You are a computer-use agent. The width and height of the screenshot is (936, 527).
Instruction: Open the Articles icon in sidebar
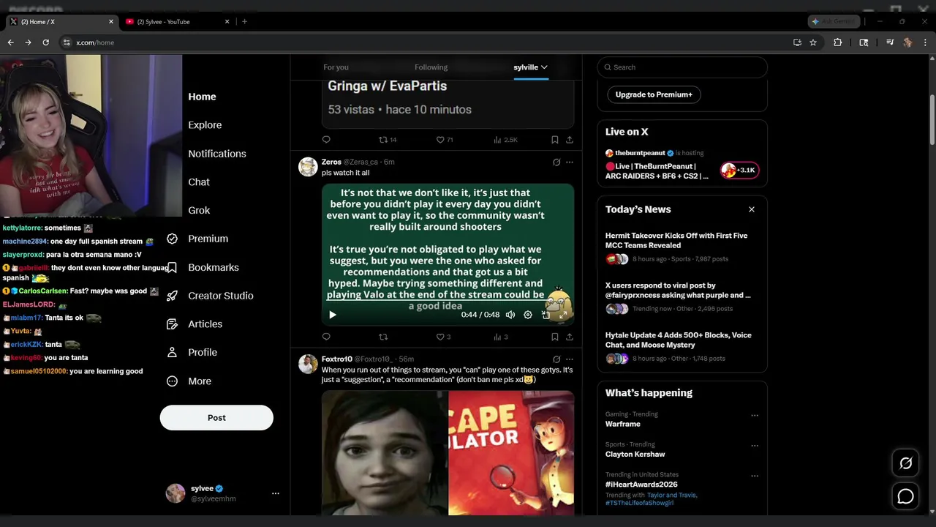point(172,324)
